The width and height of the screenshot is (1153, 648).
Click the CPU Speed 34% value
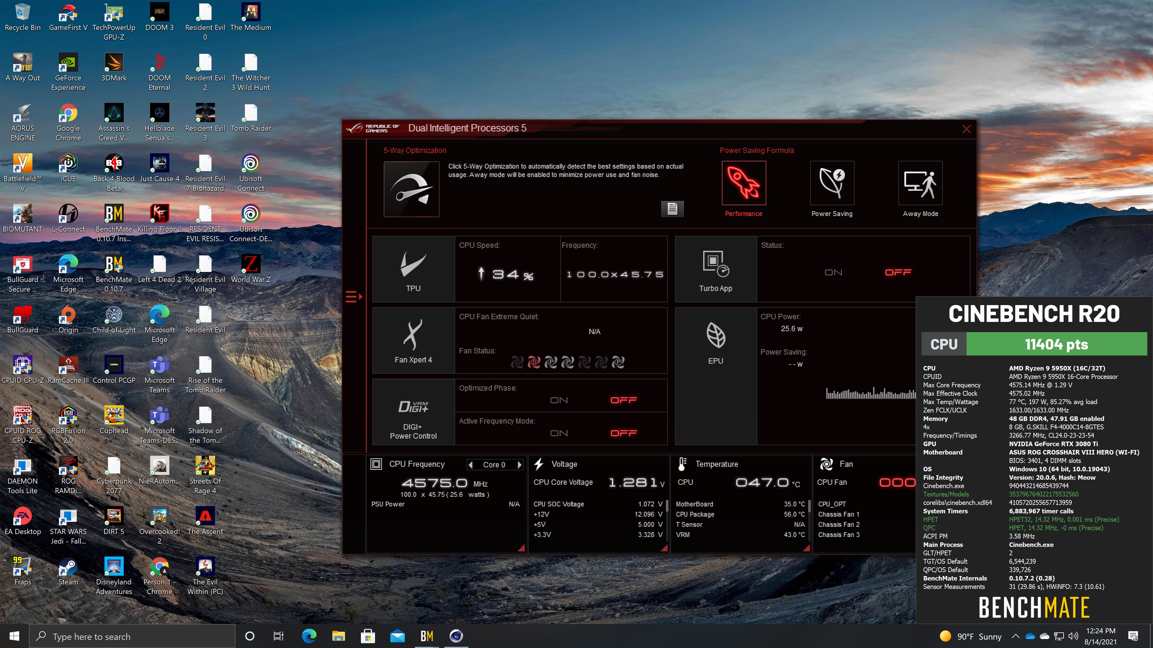[513, 274]
